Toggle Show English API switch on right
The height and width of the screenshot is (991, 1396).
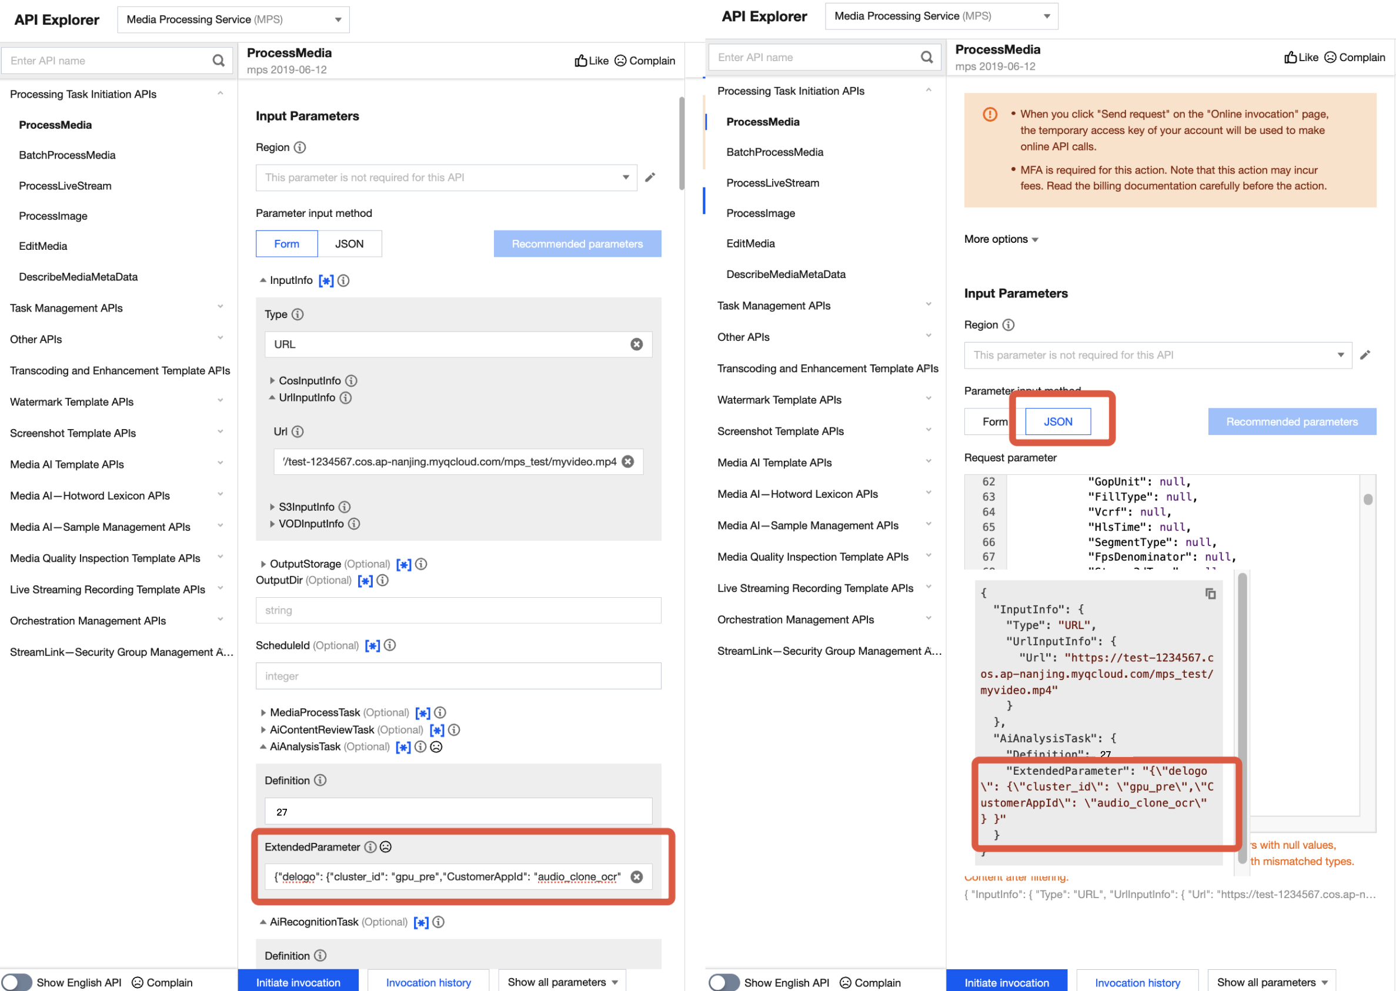click(x=724, y=982)
